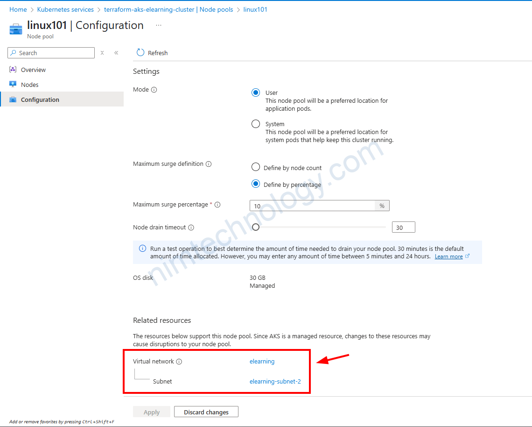This screenshot has width=532, height=427.
Task: Click the Refresh icon in the toolbar
Action: (140, 53)
